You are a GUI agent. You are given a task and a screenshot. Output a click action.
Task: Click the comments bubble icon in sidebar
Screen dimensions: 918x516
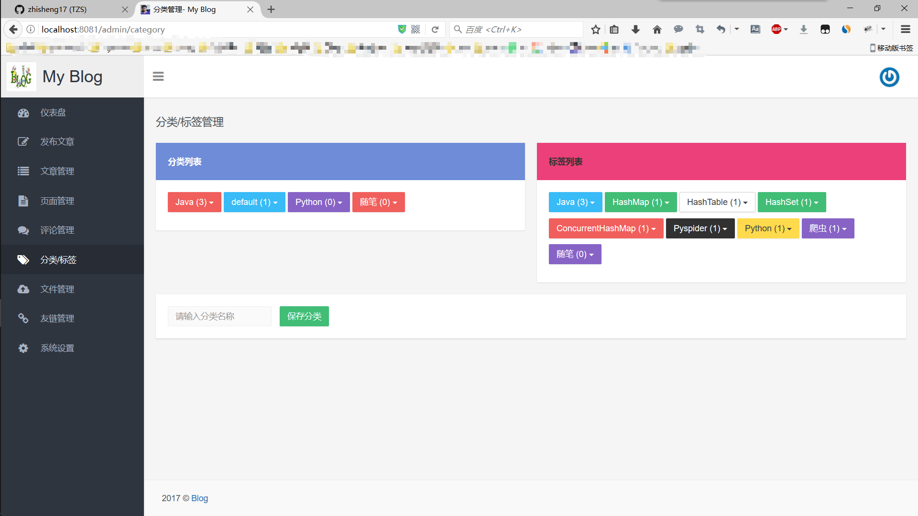coord(23,230)
